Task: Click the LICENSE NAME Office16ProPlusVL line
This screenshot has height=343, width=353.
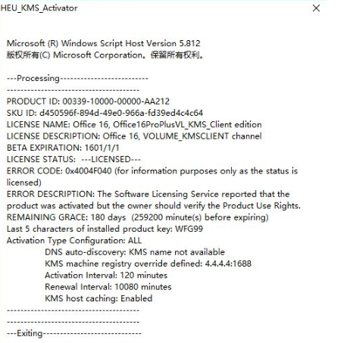Action: pyautogui.click(x=134, y=124)
